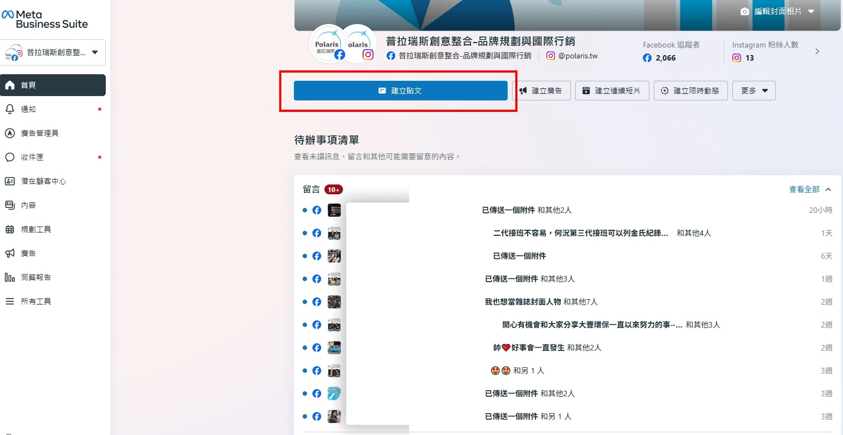The image size is (843, 435).
Task: Open 收件匣 inbox in the sidebar
Action: (53, 157)
